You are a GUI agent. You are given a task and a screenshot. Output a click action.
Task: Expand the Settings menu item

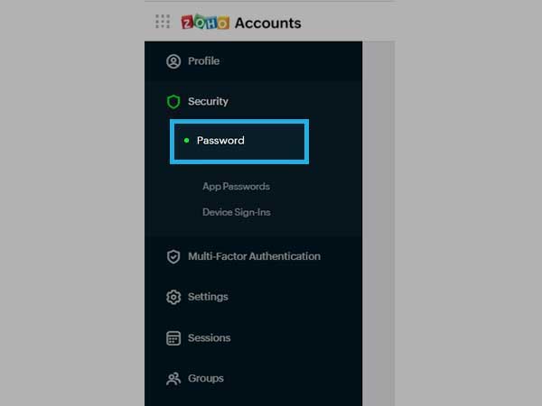point(253,297)
